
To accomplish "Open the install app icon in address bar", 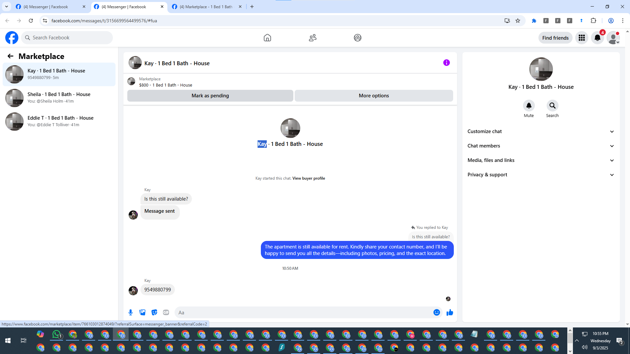I will (507, 21).
